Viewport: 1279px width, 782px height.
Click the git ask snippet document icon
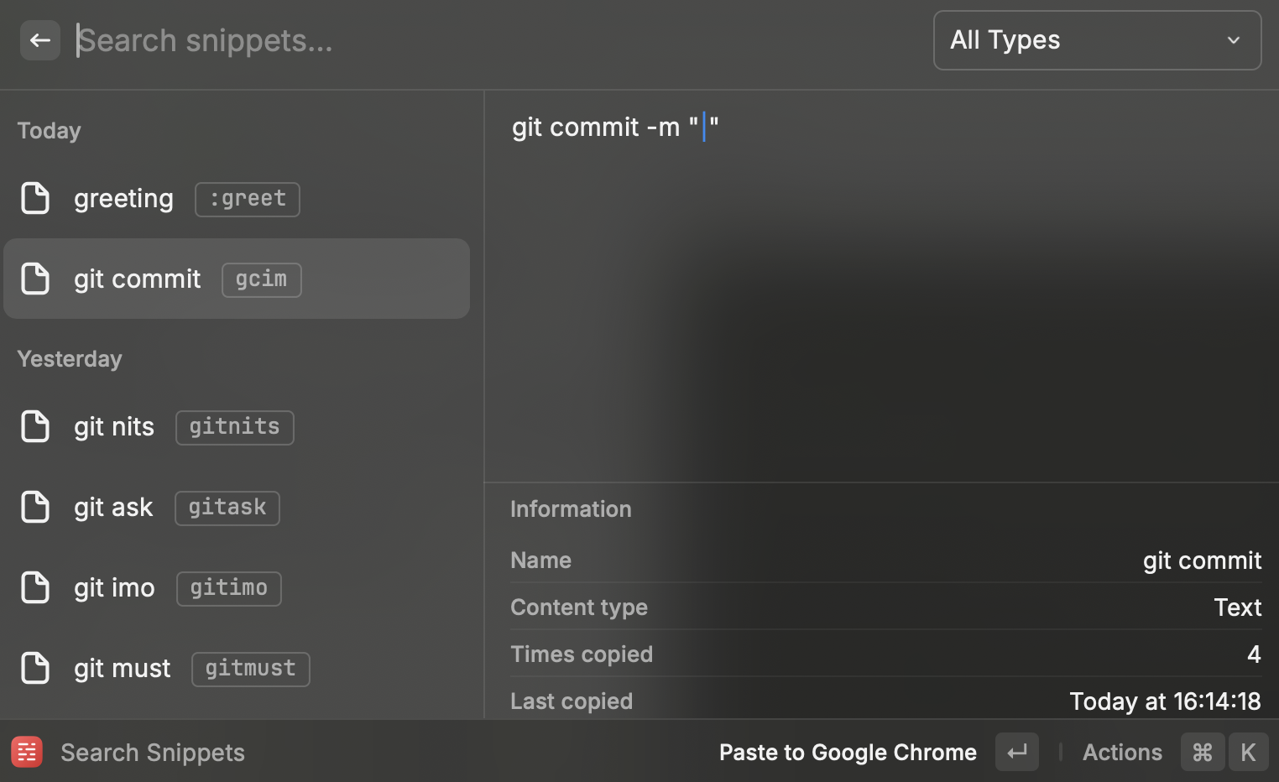(35, 507)
